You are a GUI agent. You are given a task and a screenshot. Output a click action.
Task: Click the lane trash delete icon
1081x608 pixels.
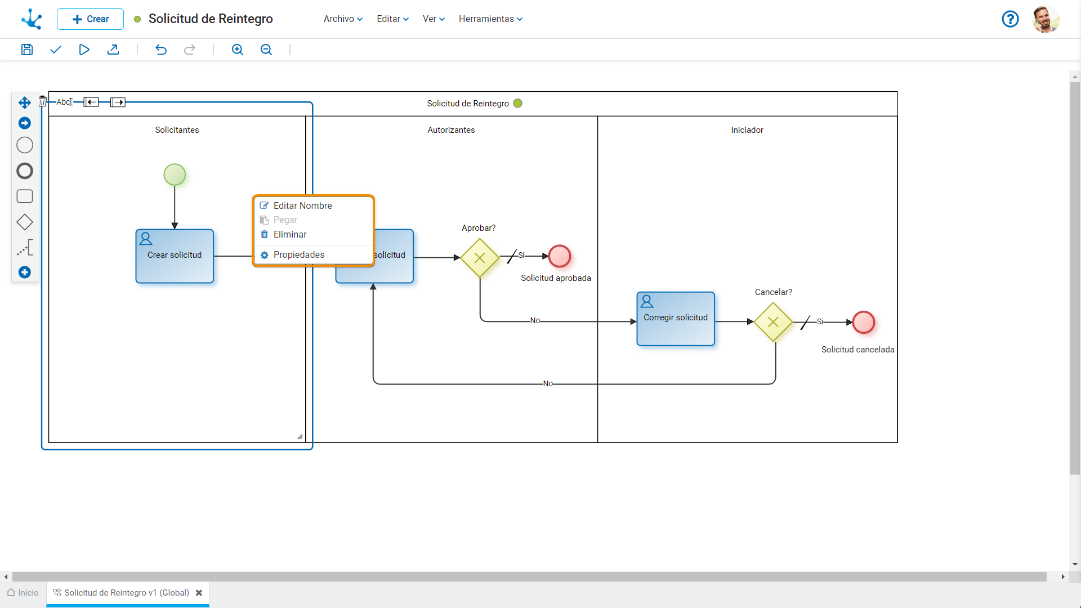(x=43, y=101)
